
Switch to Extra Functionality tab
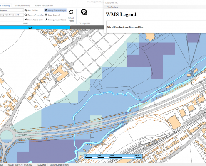pyautogui.click(x=22, y=5)
